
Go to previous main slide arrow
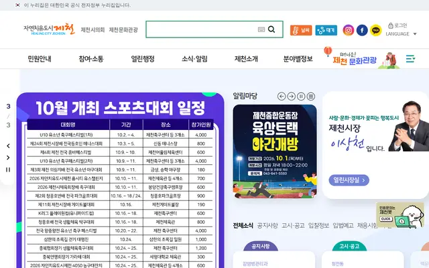tap(8, 146)
